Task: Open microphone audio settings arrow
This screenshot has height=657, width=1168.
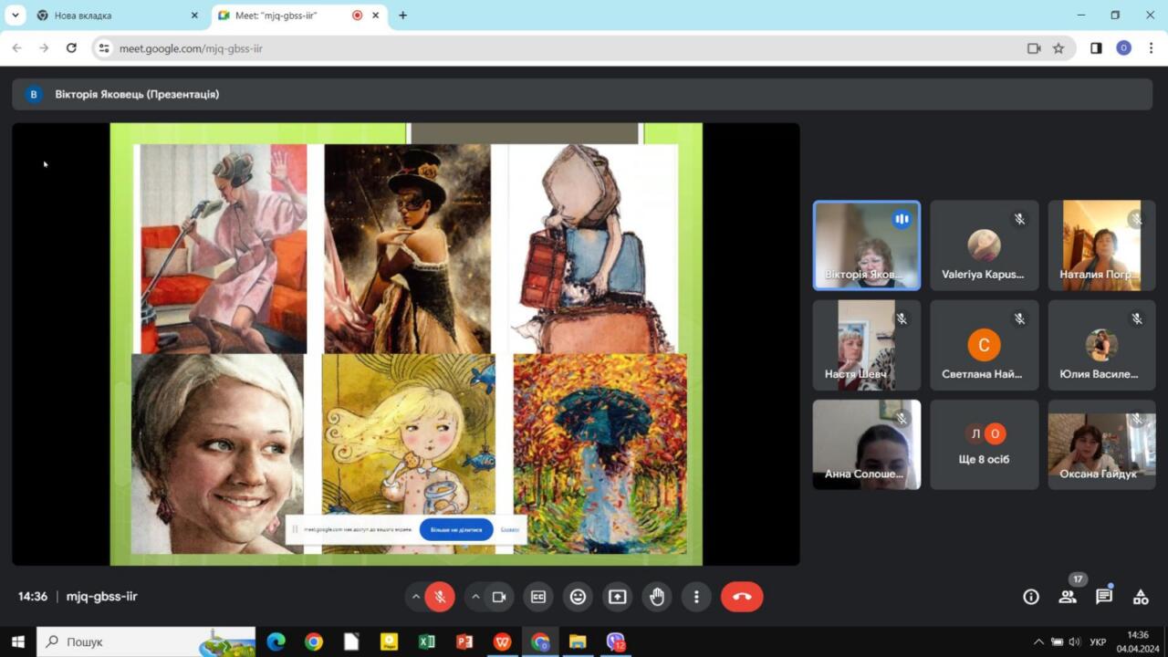Action: click(x=416, y=597)
